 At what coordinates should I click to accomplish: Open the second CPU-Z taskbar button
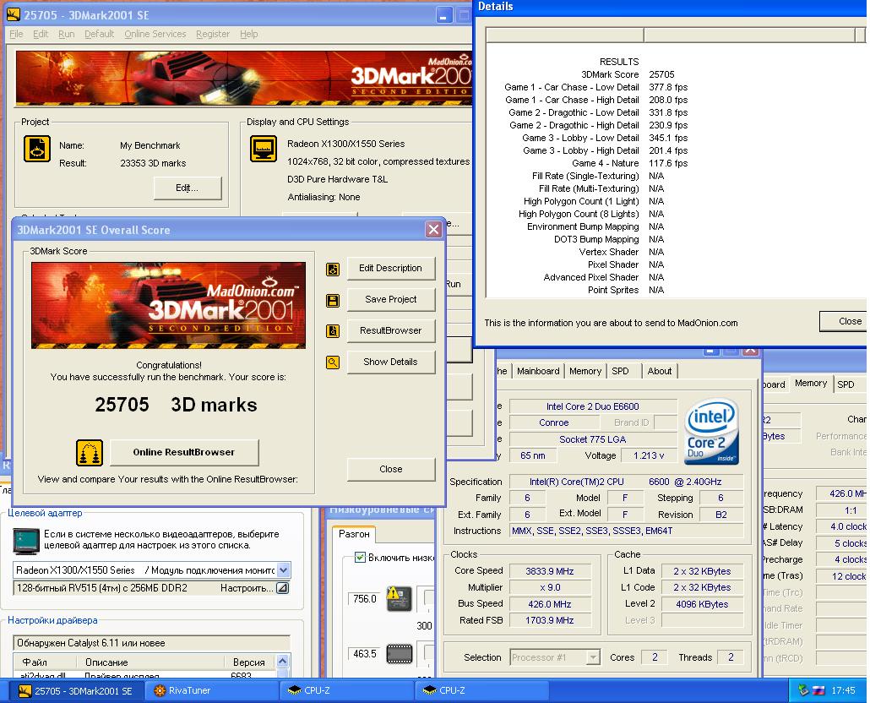coord(481,691)
